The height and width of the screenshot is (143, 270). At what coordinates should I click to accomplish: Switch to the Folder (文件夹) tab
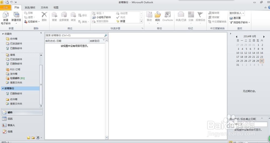[45, 7]
